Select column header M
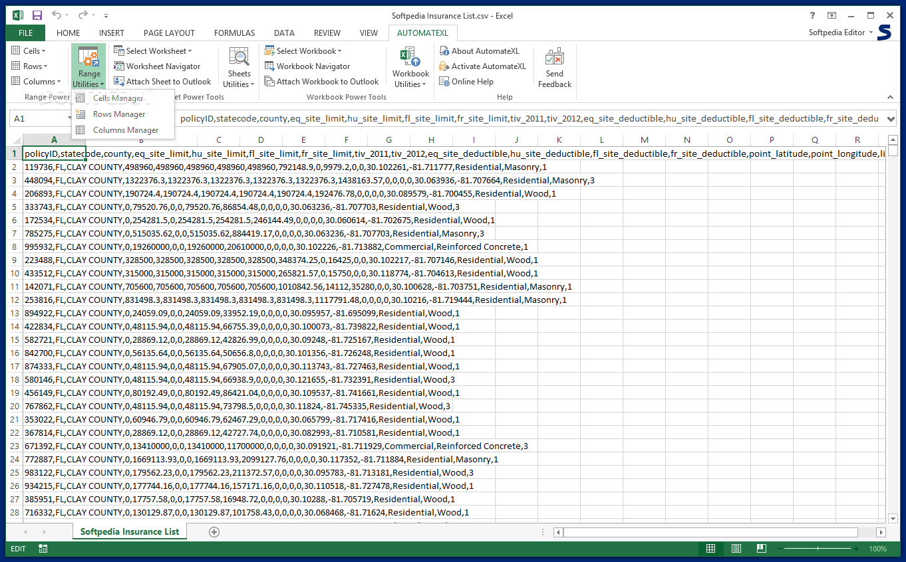Viewport: 906px width, 562px height. click(x=644, y=140)
